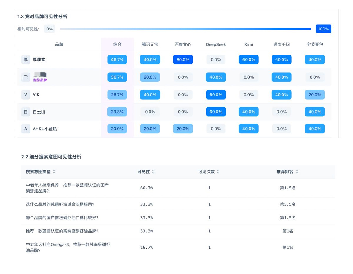Click 厚璞堂 DeepSeek 0.0% cell
This screenshot has width=353, height=274.
pyautogui.click(x=216, y=60)
